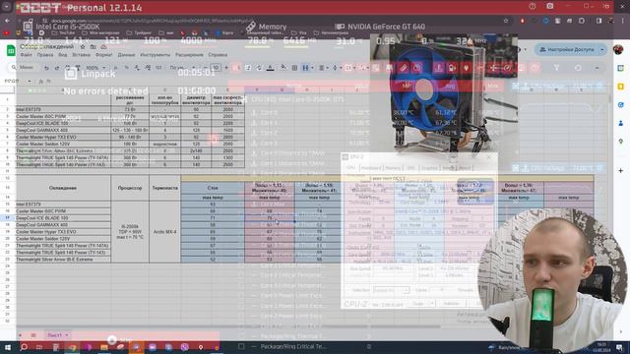
Task: Open Google Tasks side panel
Action: click(x=621, y=105)
